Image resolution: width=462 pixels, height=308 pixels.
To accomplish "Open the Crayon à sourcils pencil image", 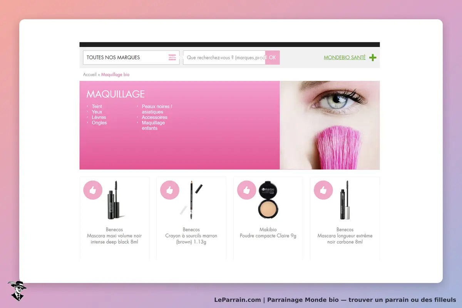I will (191, 199).
